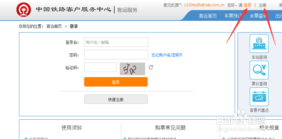Click the 注册 link in top header
This screenshot has width=282, height=139.
(262, 5)
